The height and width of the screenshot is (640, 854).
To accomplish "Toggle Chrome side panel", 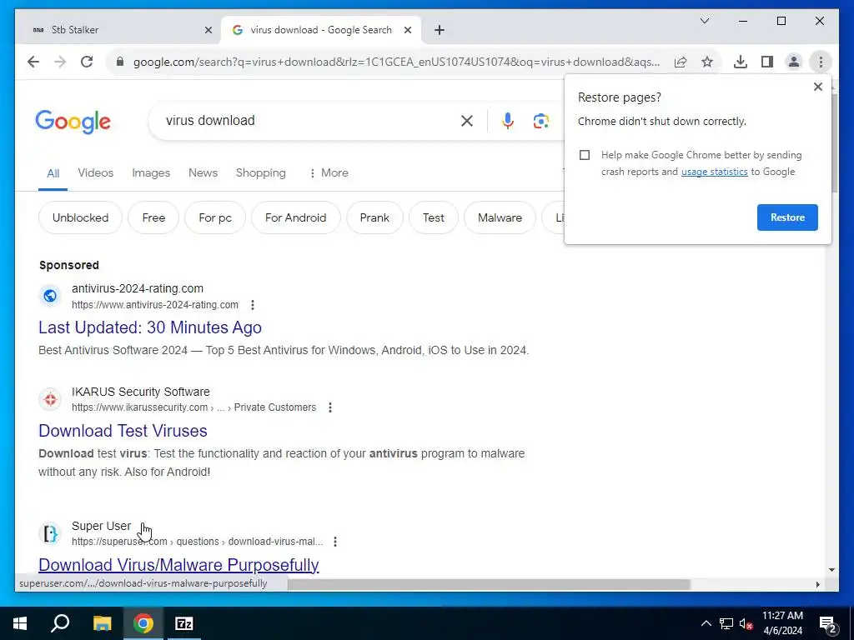I will click(767, 62).
